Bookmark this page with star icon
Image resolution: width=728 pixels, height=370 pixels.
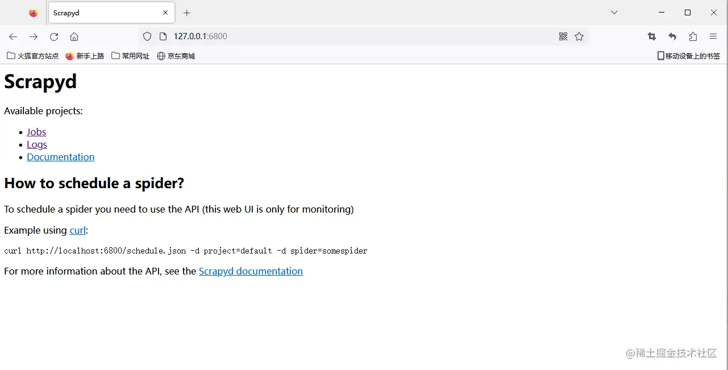tap(579, 36)
